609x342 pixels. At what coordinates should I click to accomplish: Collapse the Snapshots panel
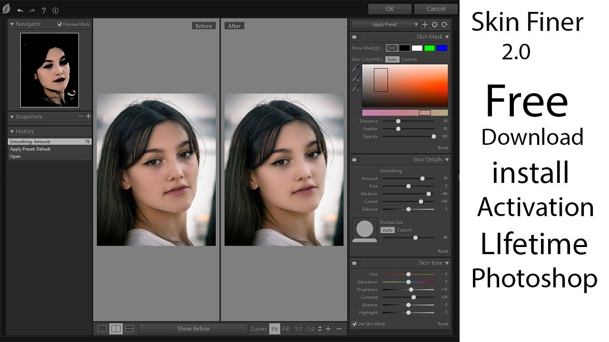[x=12, y=117]
